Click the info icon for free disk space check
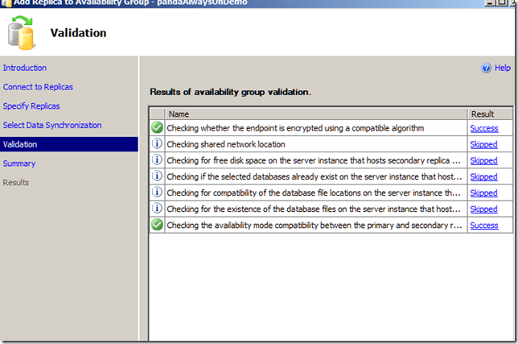 tap(158, 160)
